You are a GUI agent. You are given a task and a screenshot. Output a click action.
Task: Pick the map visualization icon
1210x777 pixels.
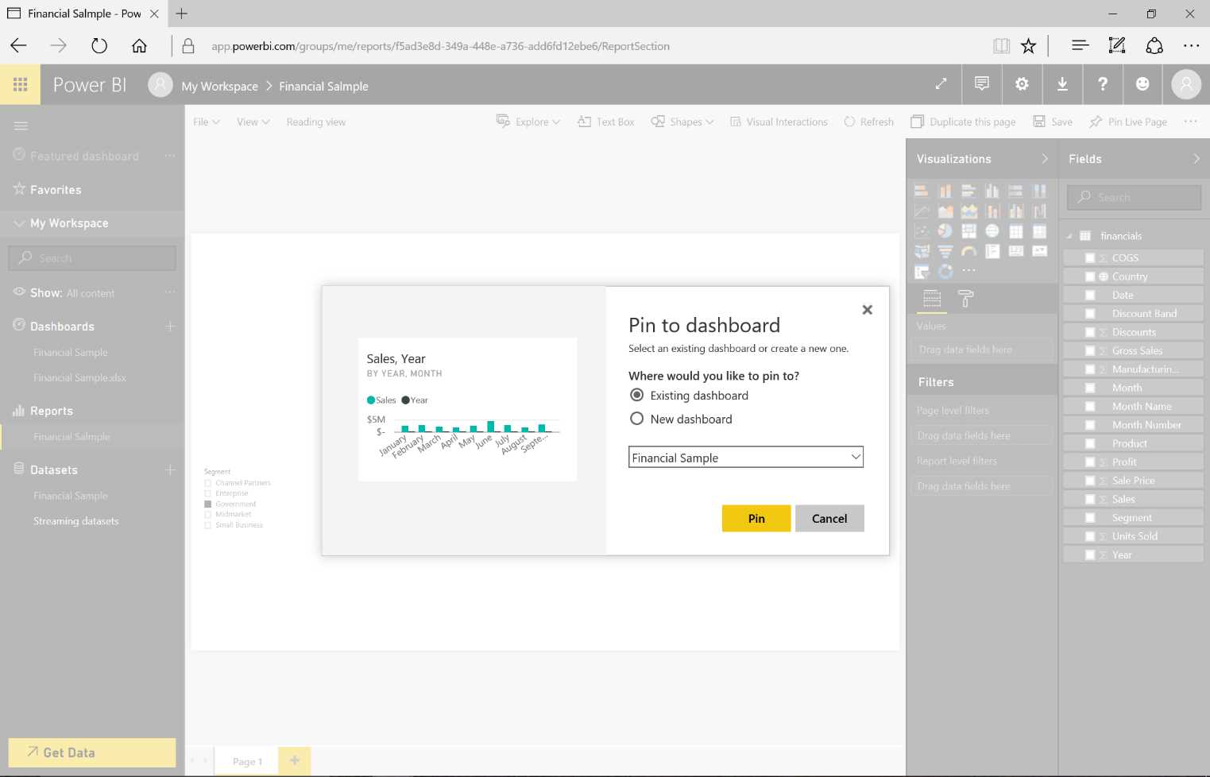[x=992, y=230]
